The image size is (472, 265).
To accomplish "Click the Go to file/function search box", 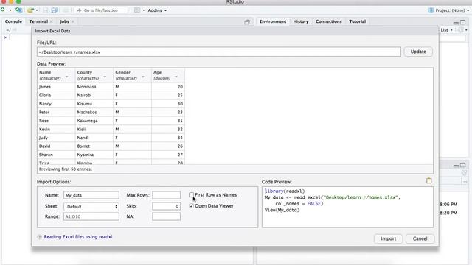I will pos(101,10).
